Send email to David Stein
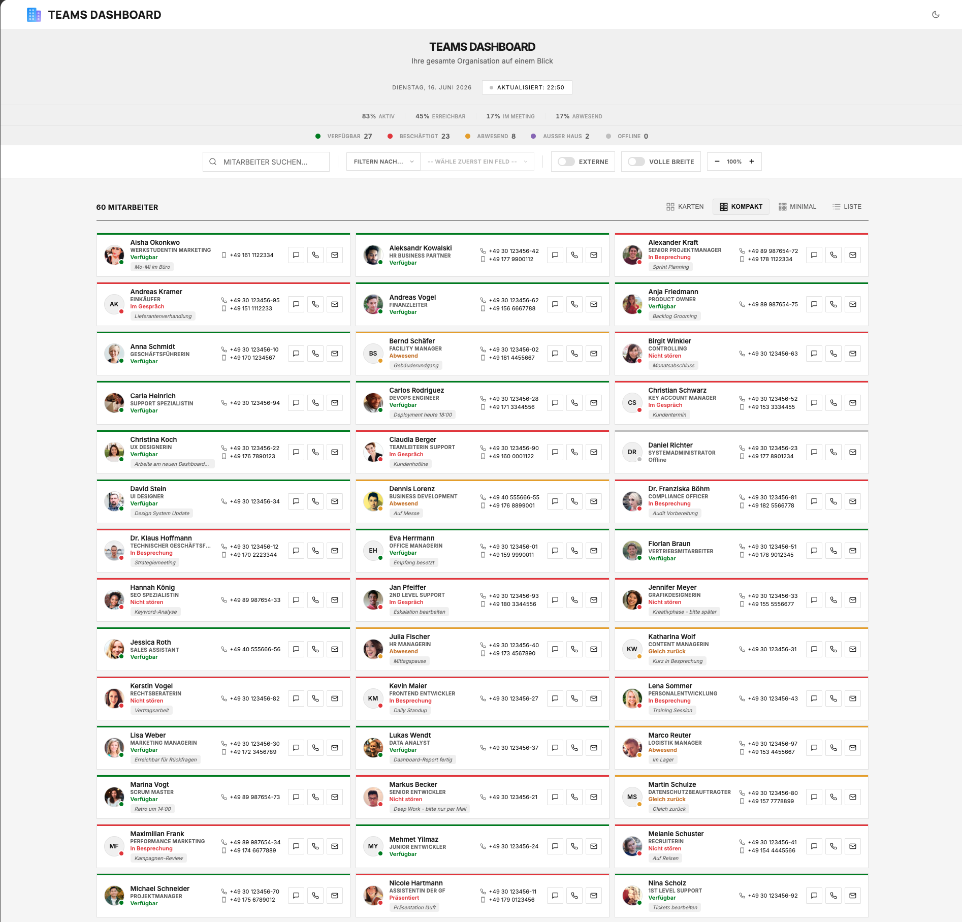Screen dimensions: 962x922 coord(335,501)
